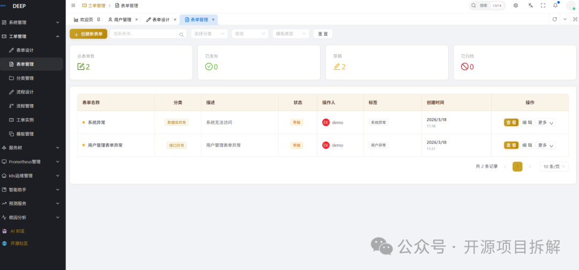
Task: Maximize content area icon at tab bar end
Action: click(575, 19)
